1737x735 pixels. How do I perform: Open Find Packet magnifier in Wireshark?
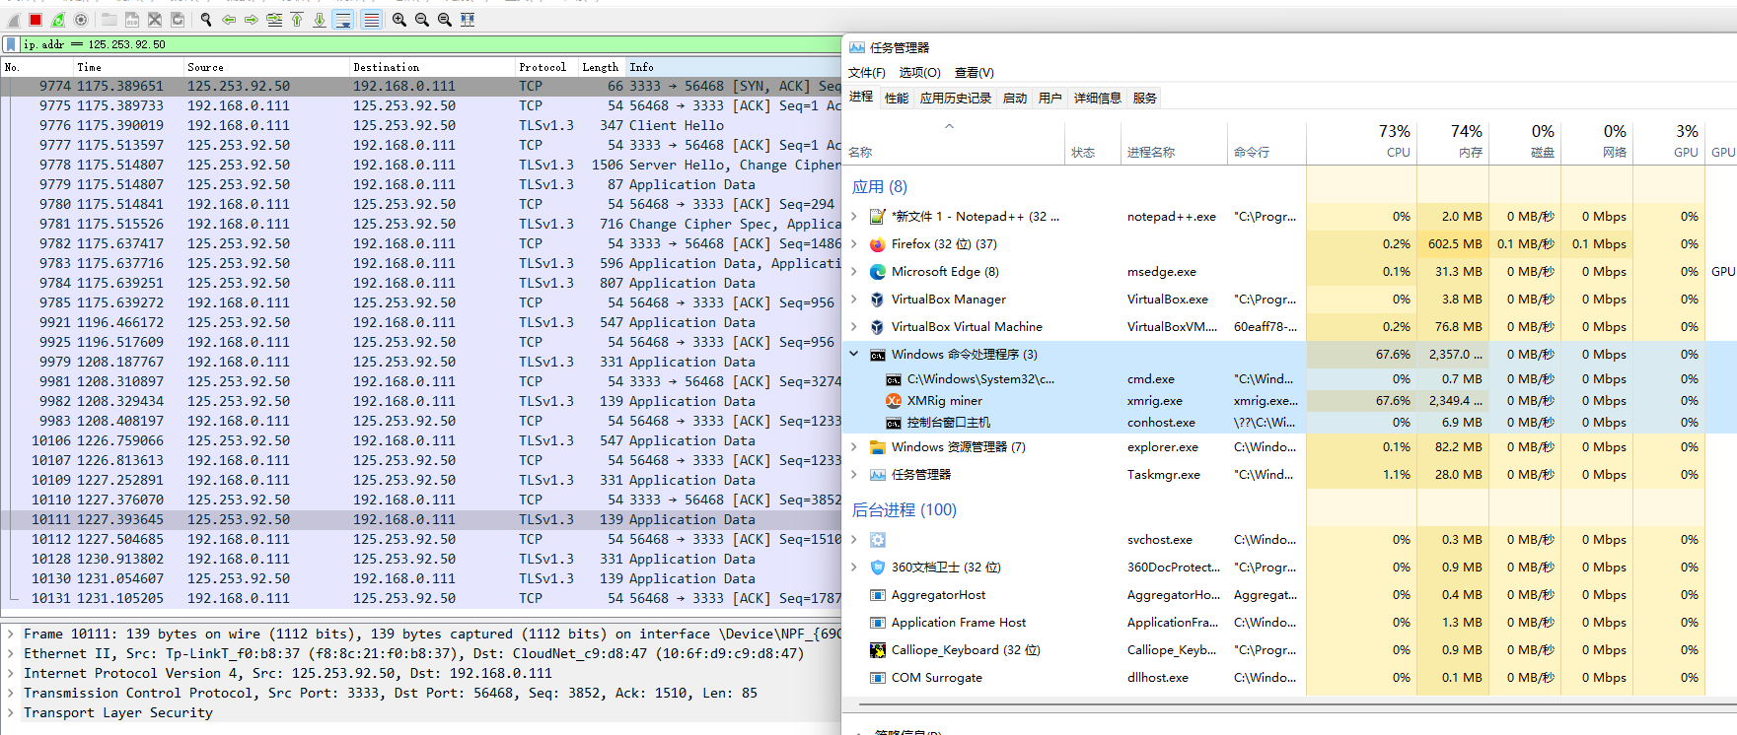(x=206, y=20)
